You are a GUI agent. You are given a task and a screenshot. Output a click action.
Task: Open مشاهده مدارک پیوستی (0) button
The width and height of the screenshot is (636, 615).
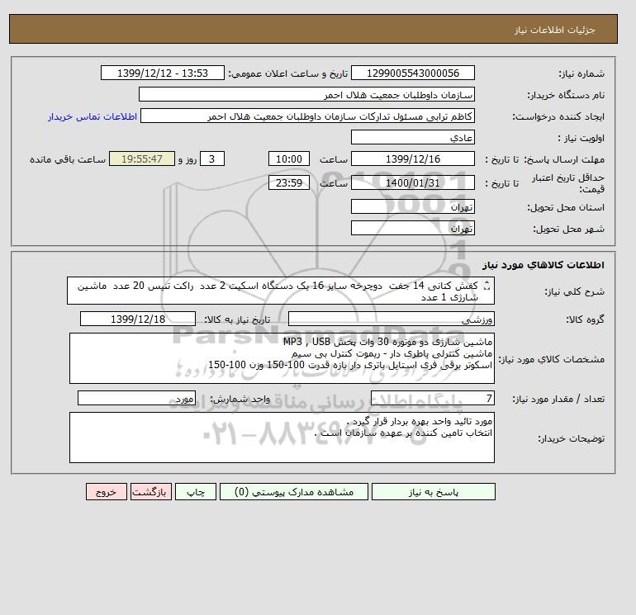(x=294, y=492)
